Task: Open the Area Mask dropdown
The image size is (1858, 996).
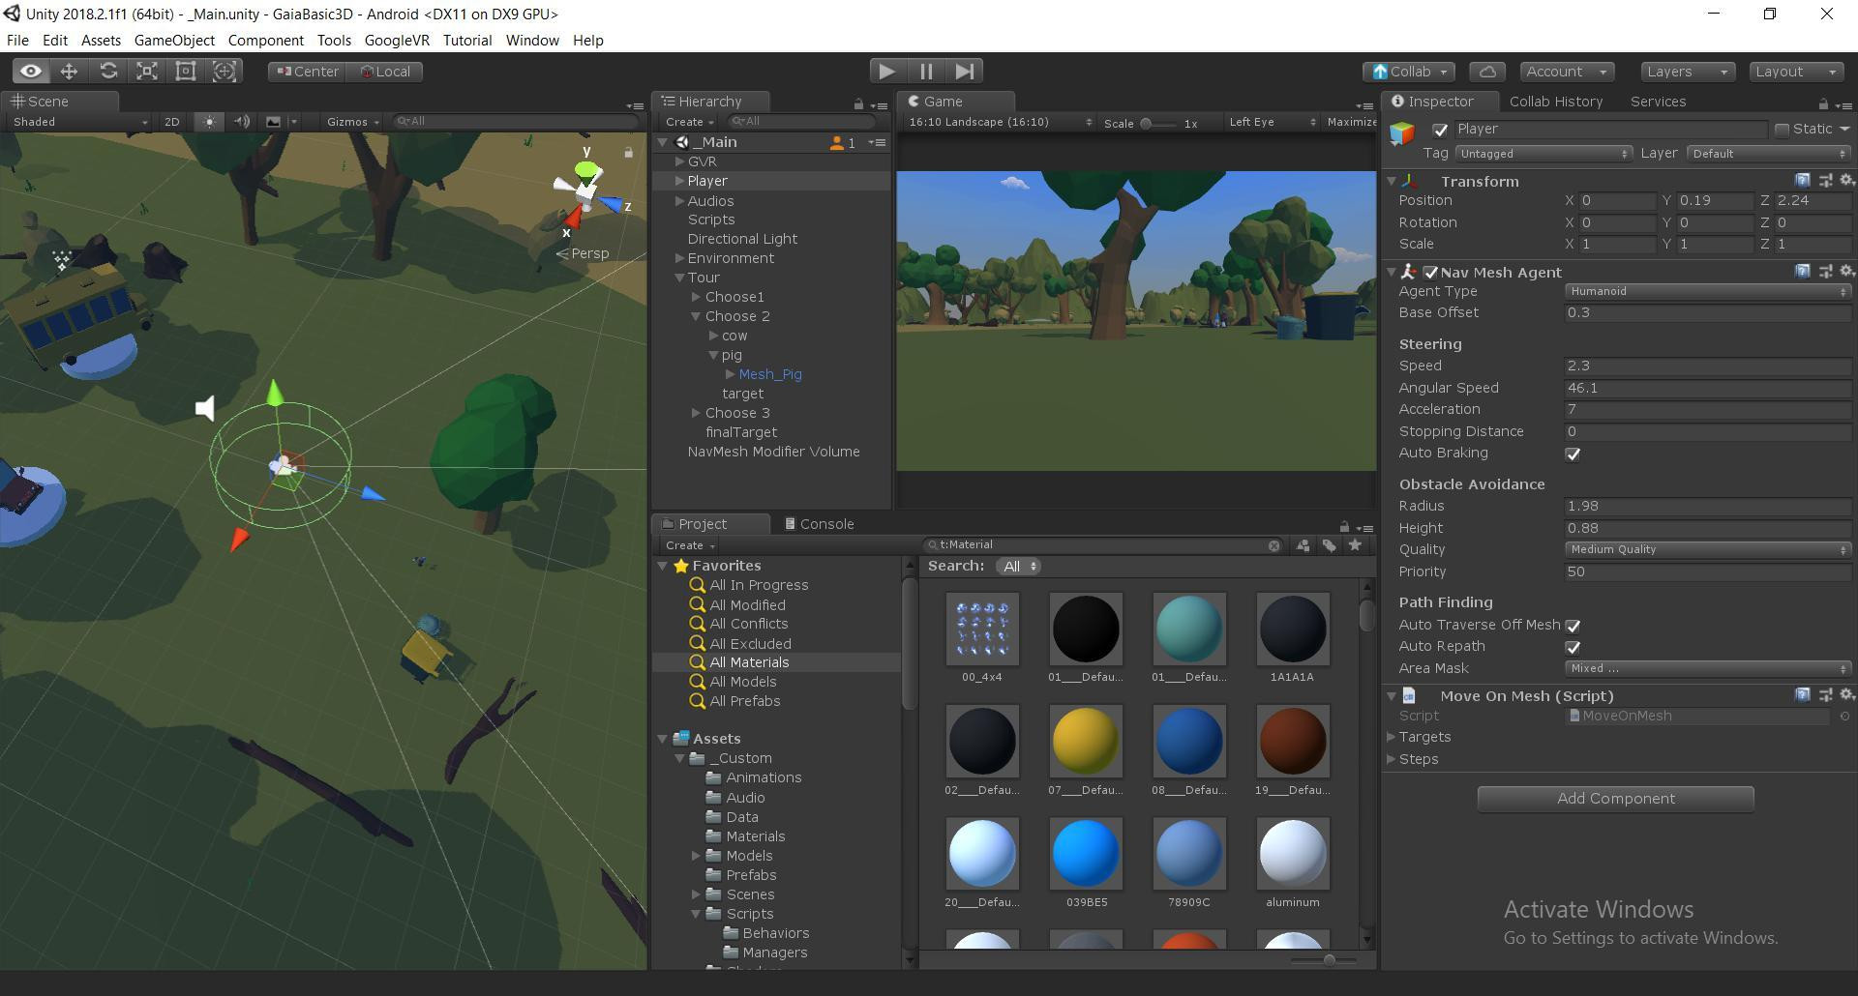Action: pyautogui.click(x=1708, y=668)
